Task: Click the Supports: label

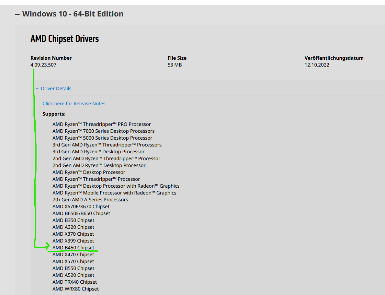Action: [54, 114]
